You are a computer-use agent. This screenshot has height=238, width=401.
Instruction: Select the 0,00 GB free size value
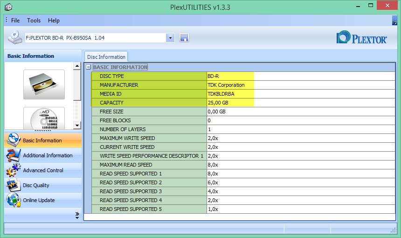click(x=217, y=112)
